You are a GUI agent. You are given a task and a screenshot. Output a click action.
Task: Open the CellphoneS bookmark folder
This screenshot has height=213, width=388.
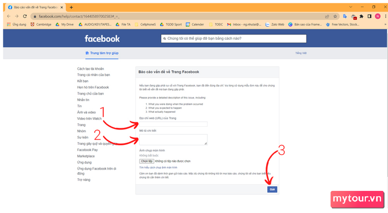145,24
